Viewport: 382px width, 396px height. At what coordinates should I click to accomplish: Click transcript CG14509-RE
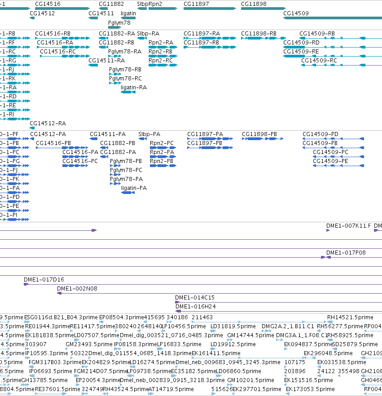click(x=301, y=52)
